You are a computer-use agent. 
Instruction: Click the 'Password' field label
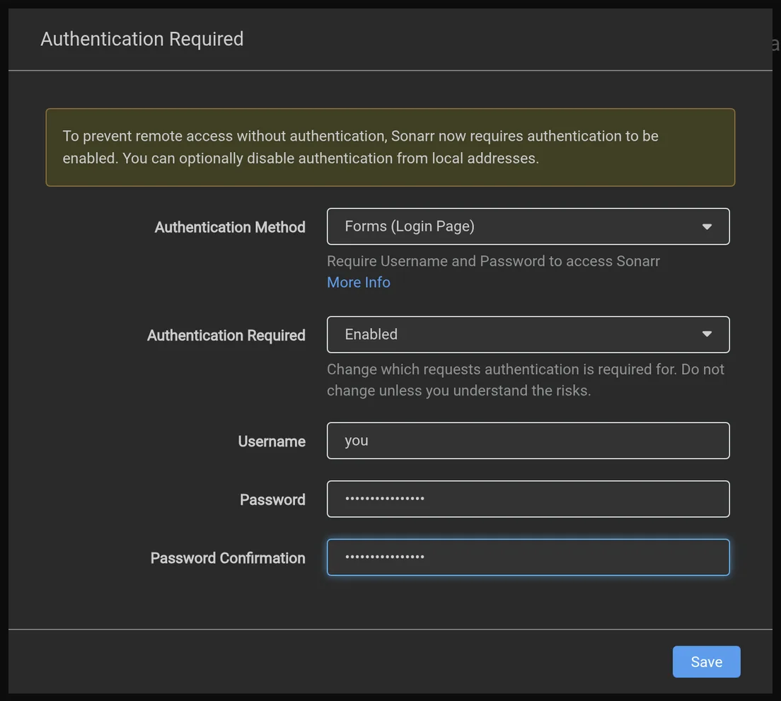[272, 500]
